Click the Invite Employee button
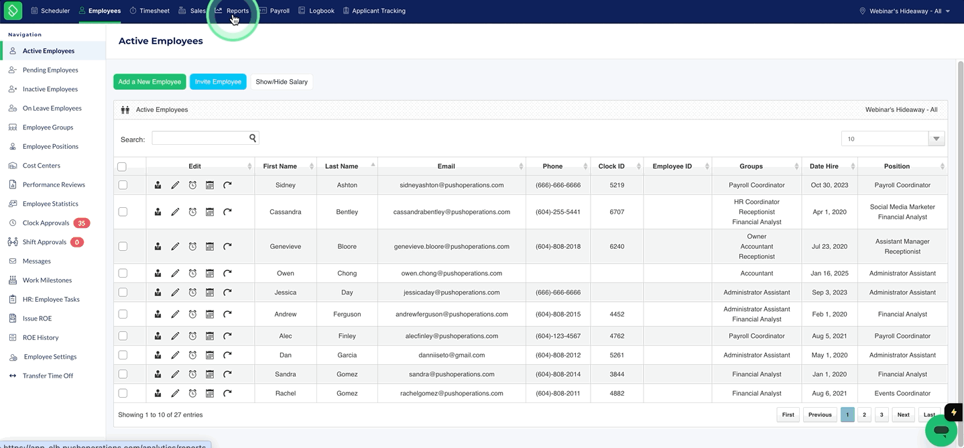This screenshot has height=448, width=964. pos(218,82)
